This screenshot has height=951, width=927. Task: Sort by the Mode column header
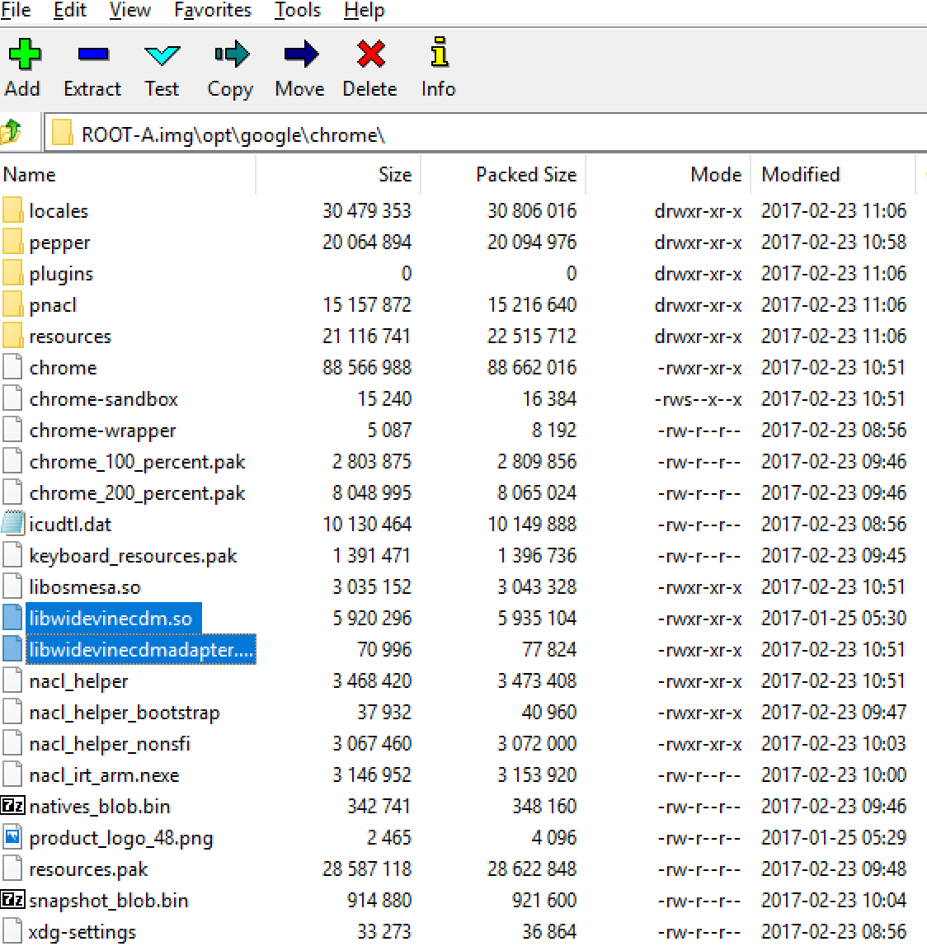tap(668, 175)
